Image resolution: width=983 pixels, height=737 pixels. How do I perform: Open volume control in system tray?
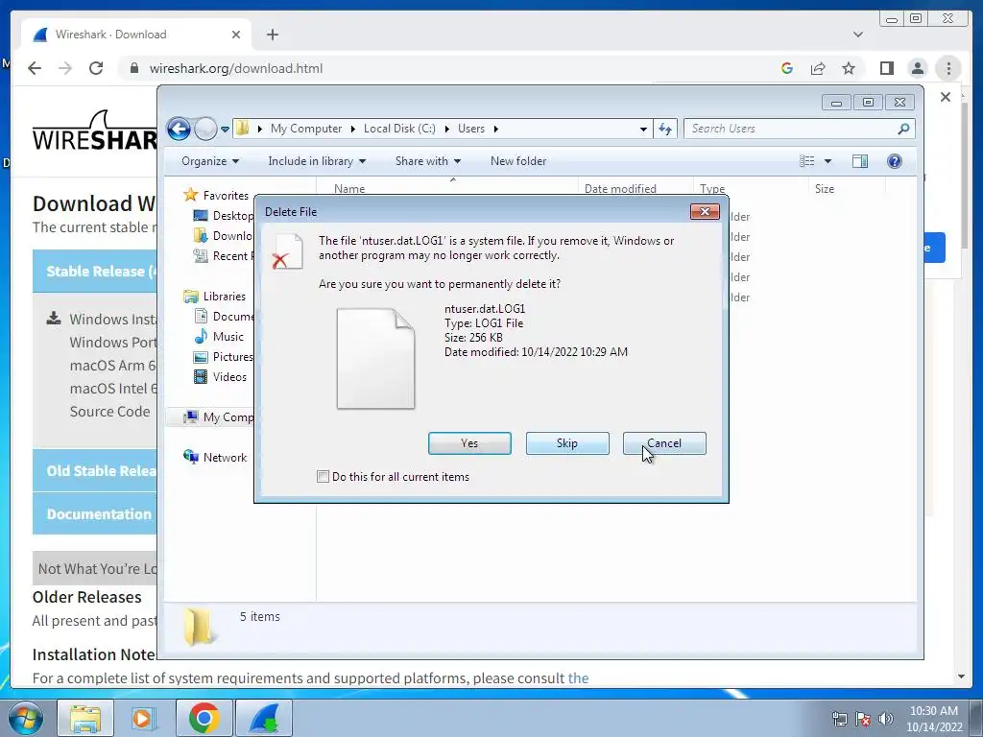[886, 719]
